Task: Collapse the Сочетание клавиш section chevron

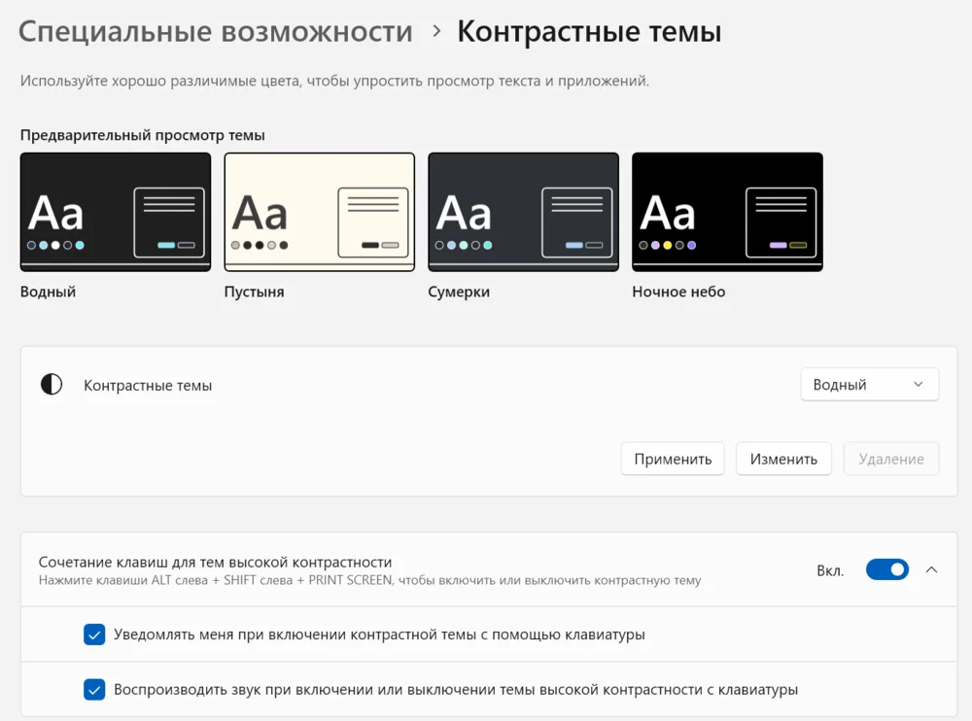Action: tap(931, 569)
